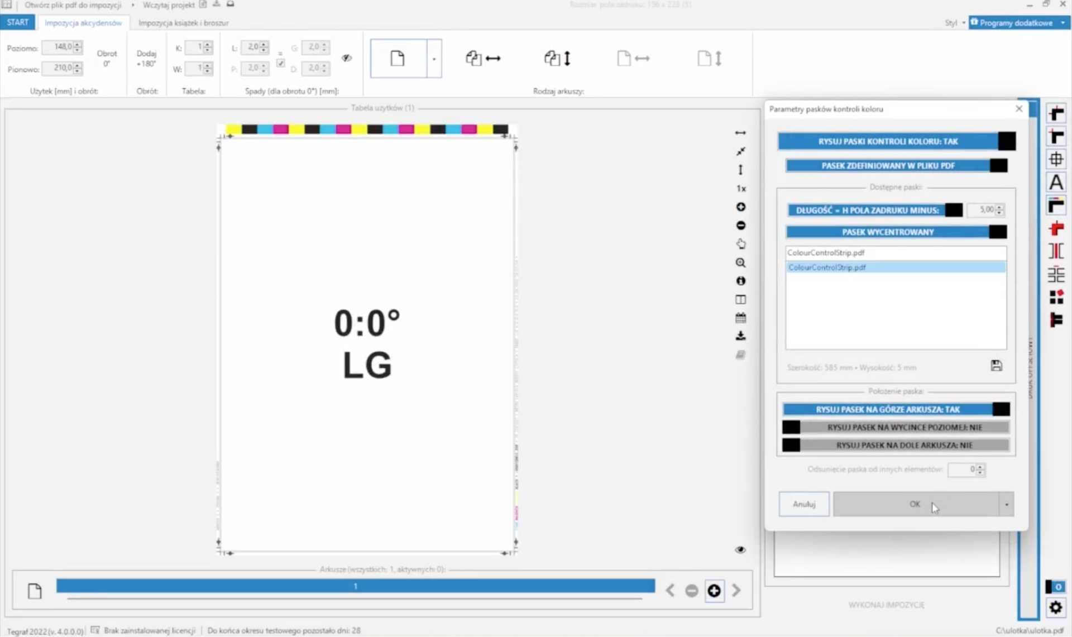Select the hand pan tool
The image size is (1072, 637).
point(741,244)
